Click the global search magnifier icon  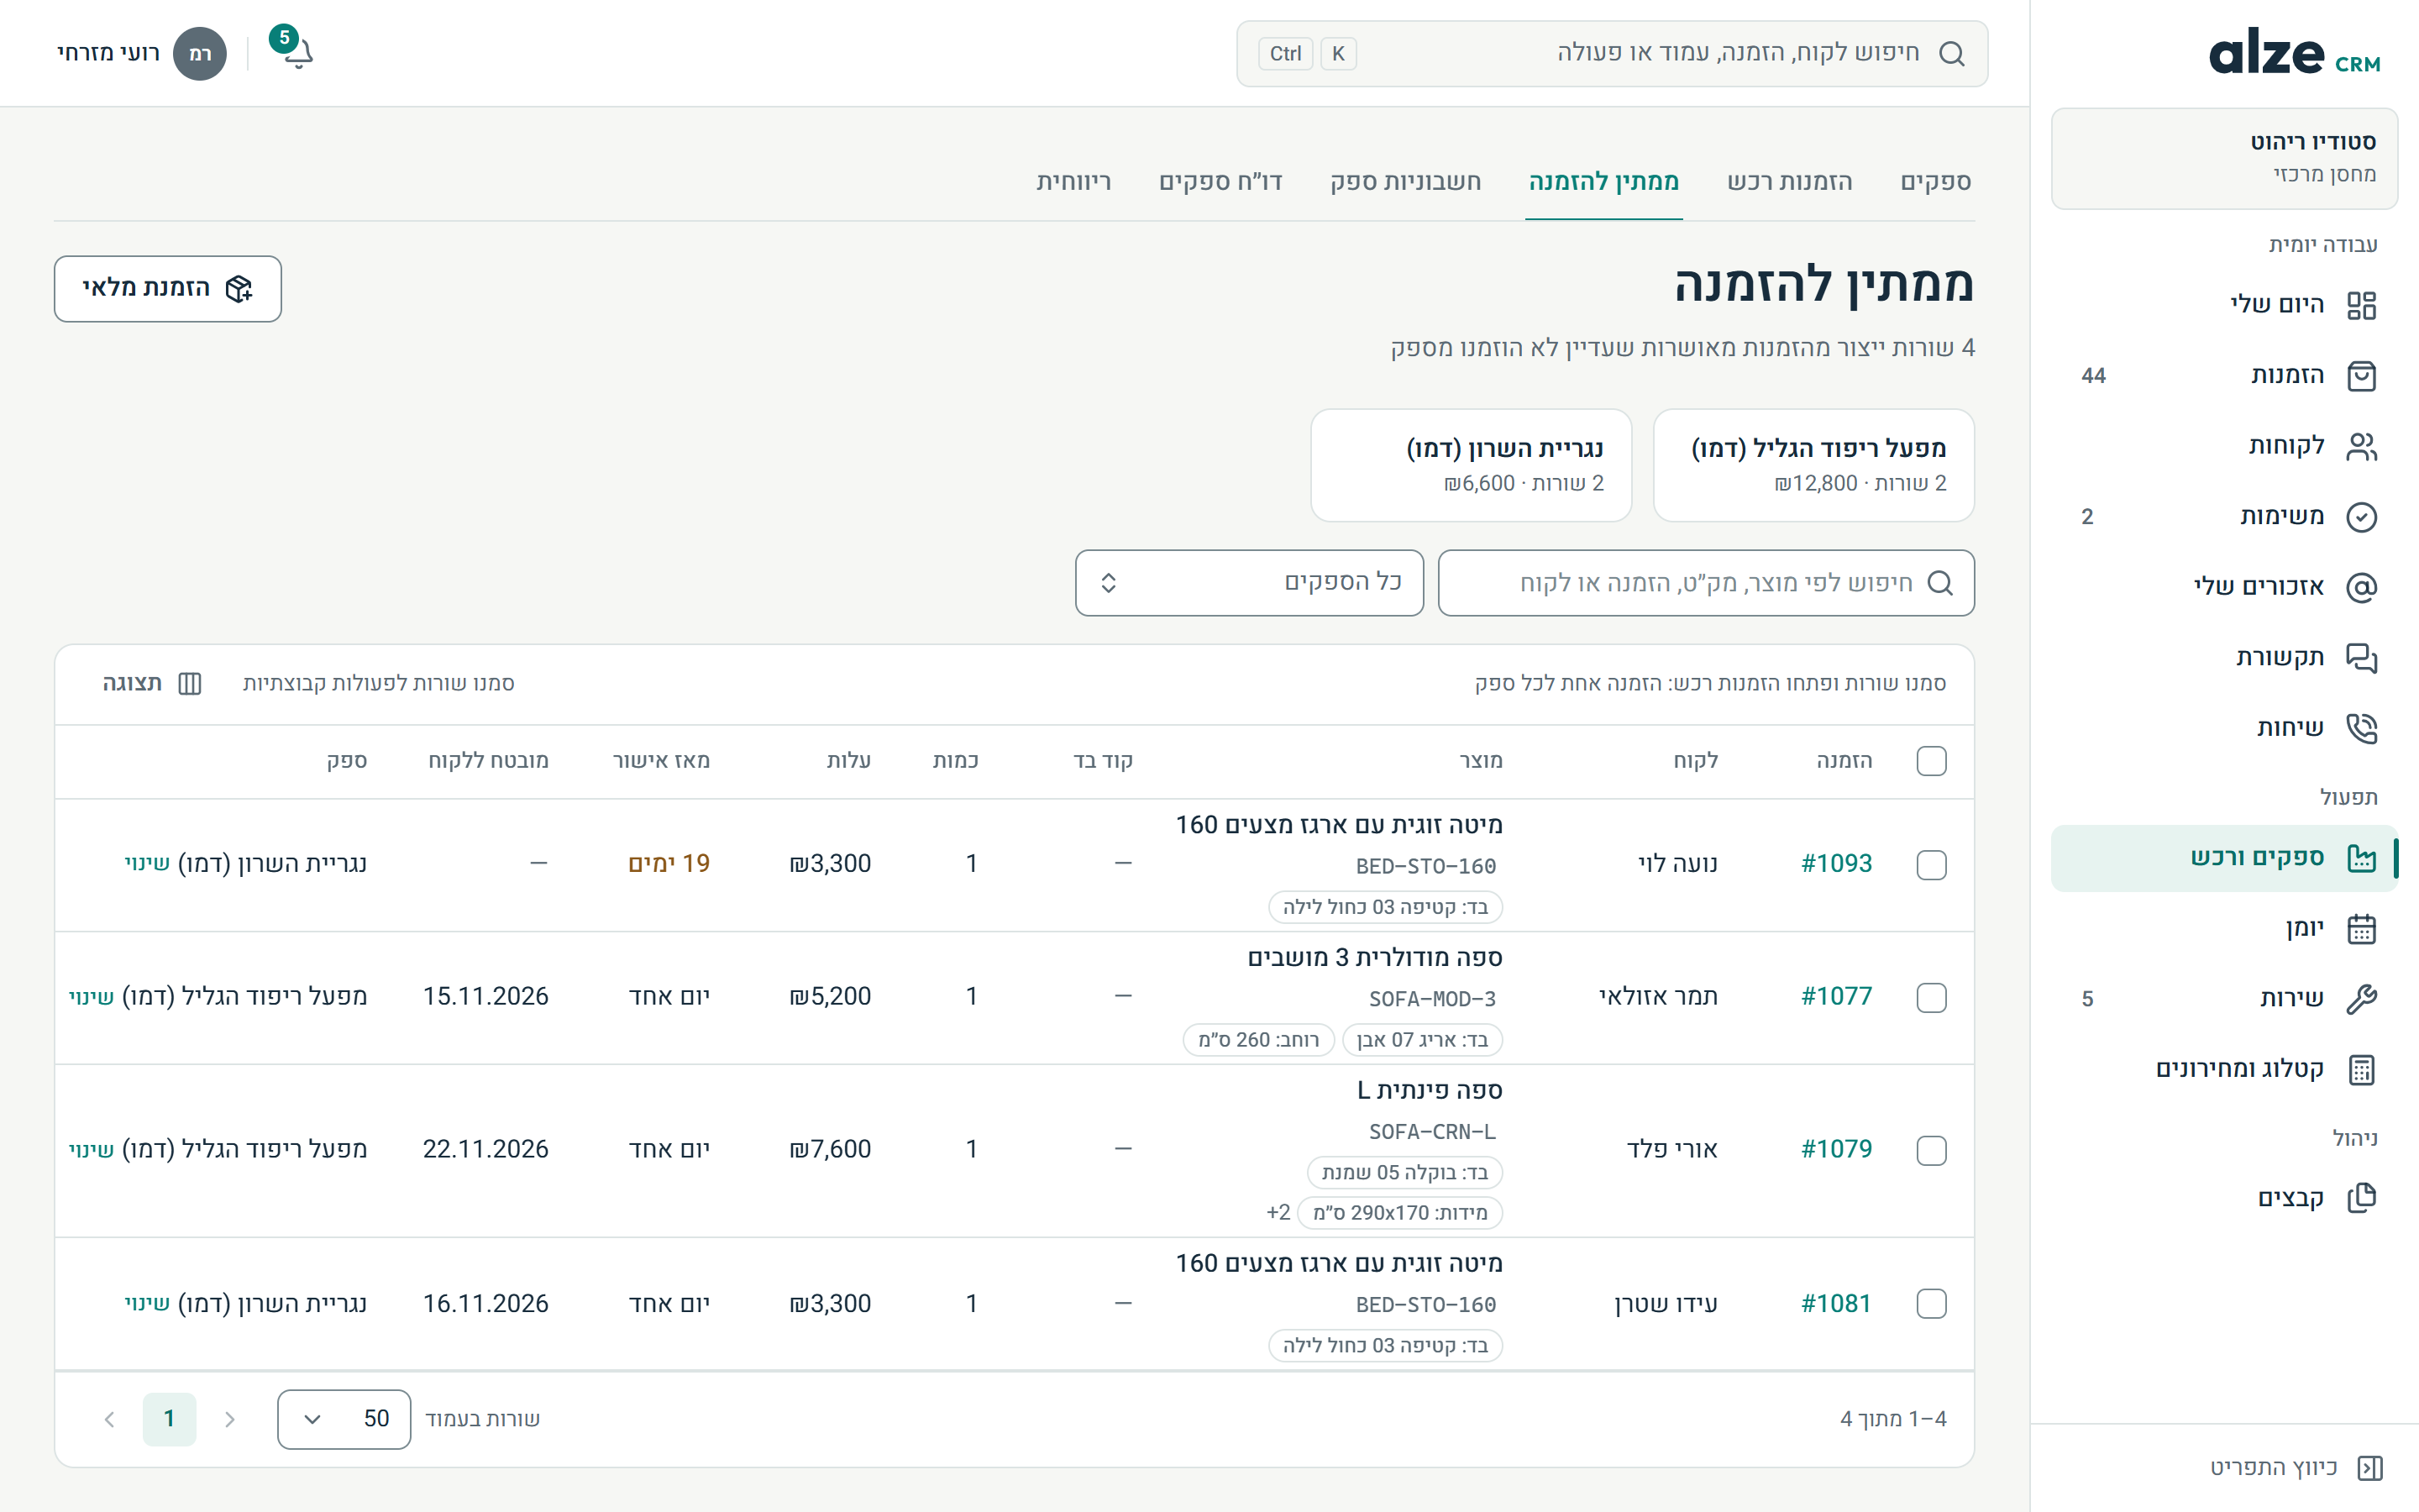(x=1951, y=53)
